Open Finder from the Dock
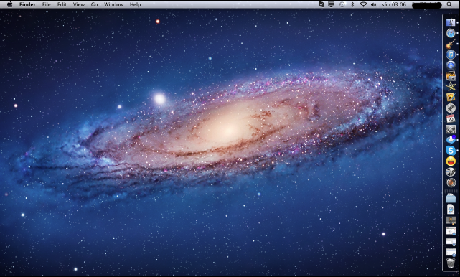The height and width of the screenshot is (277, 460). point(451,22)
